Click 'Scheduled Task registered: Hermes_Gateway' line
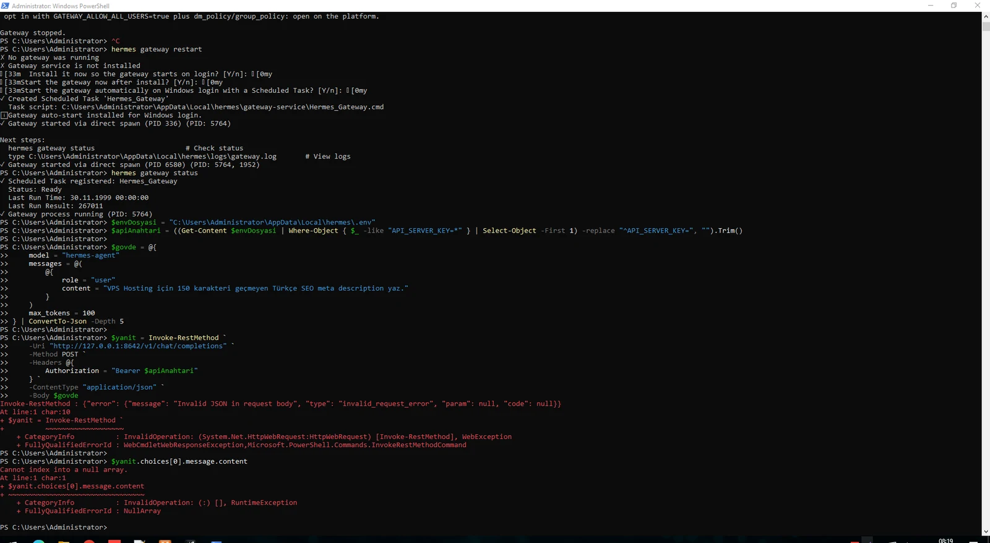Viewport: 990px width, 543px height. (93, 181)
